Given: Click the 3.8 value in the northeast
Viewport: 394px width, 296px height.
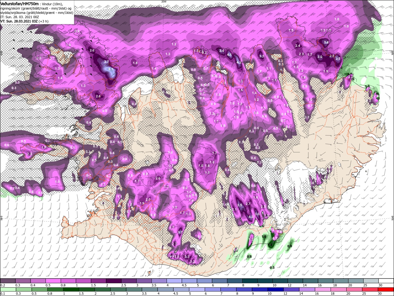Looking at the screenshot, I should [x=327, y=42].
